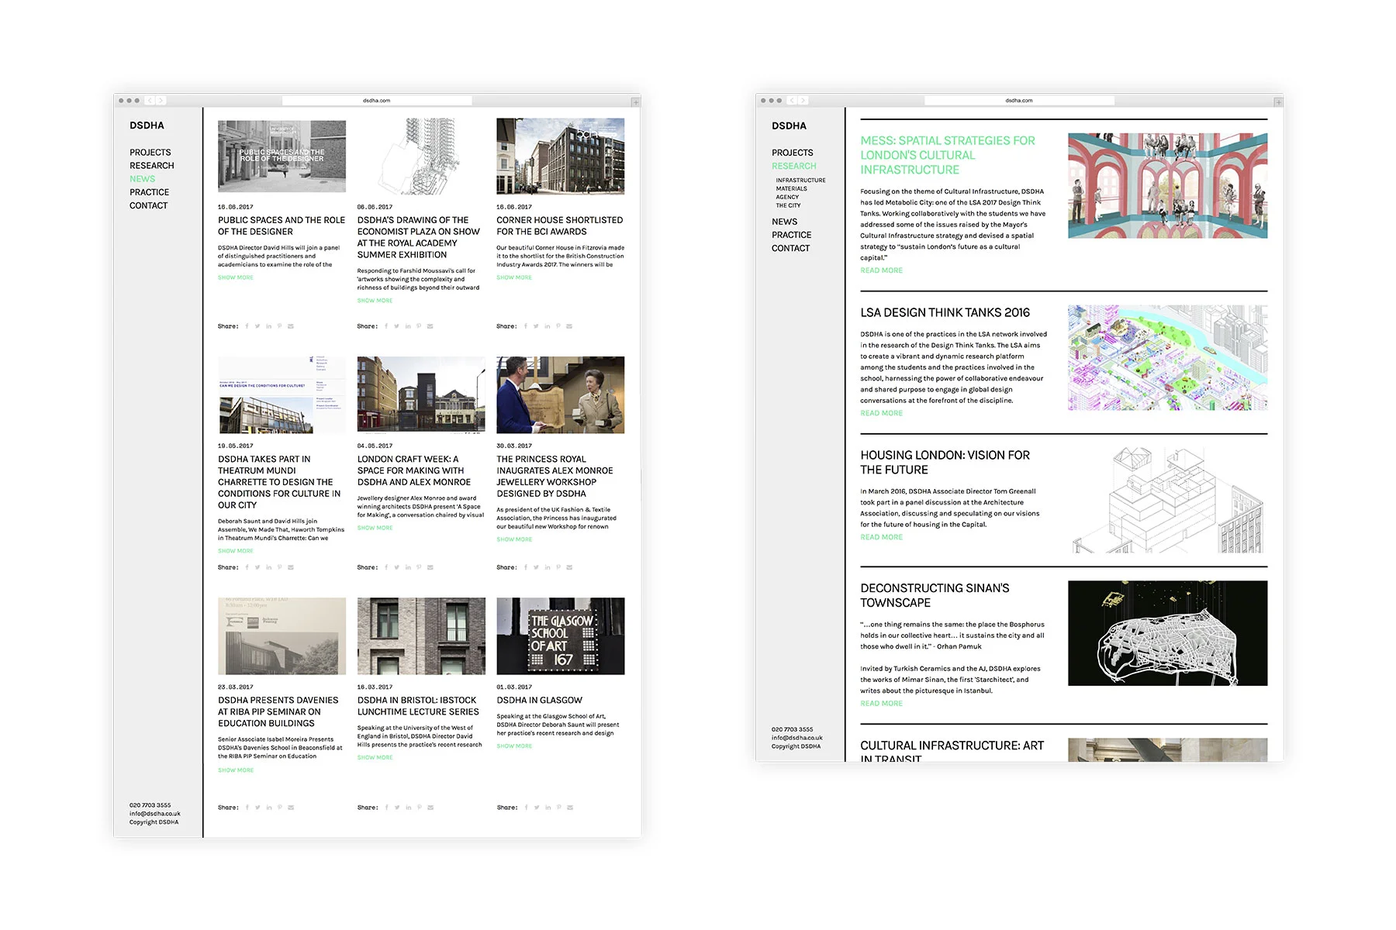Share Theatrum Mundi charrette article on Pinterest
Screen dimensions: 1396x930
(x=280, y=567)
